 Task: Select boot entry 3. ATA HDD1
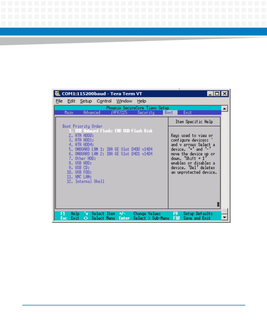pos(81,140)
